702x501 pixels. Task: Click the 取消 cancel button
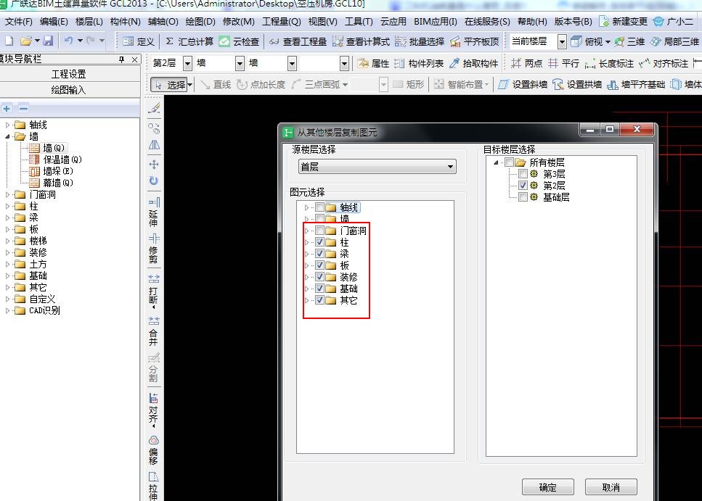(611, 487)
